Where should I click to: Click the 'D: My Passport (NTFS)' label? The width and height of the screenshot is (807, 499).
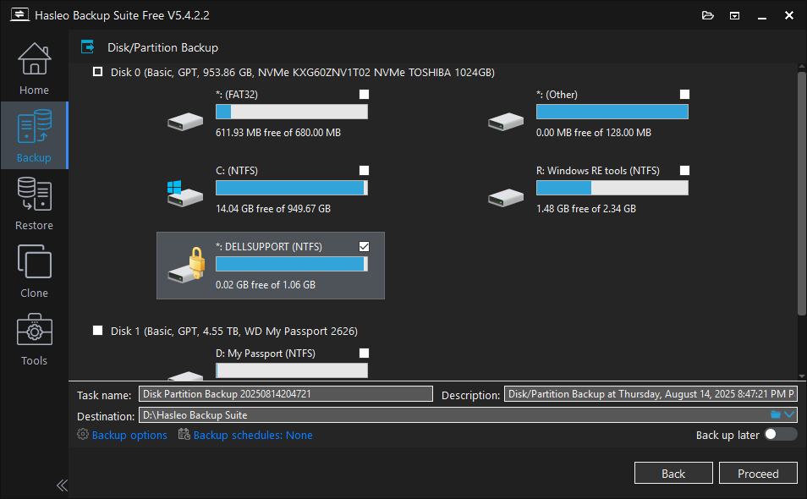click(265, 353)
